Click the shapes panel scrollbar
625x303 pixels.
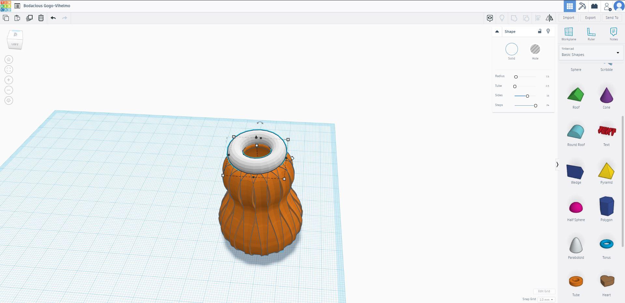(x=623, y=182)
